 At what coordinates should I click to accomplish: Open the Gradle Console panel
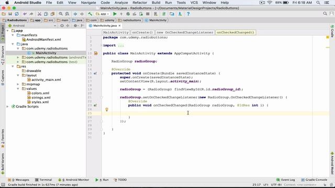(314, 180)
